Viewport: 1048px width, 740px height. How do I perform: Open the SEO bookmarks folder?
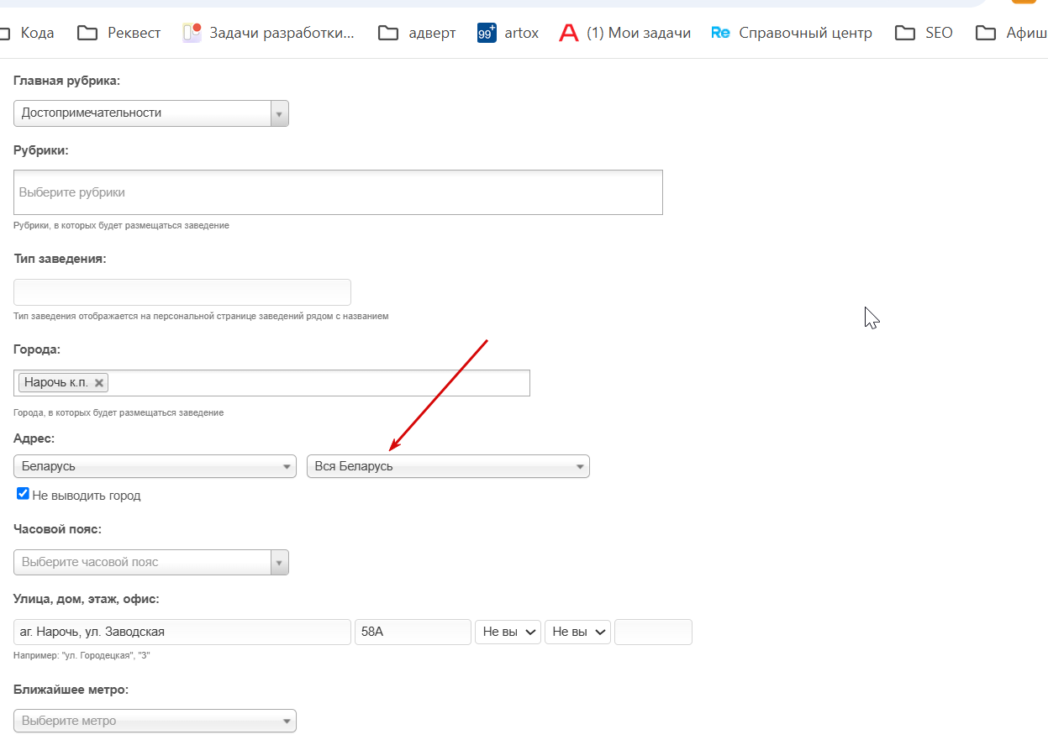click(924, 33)
